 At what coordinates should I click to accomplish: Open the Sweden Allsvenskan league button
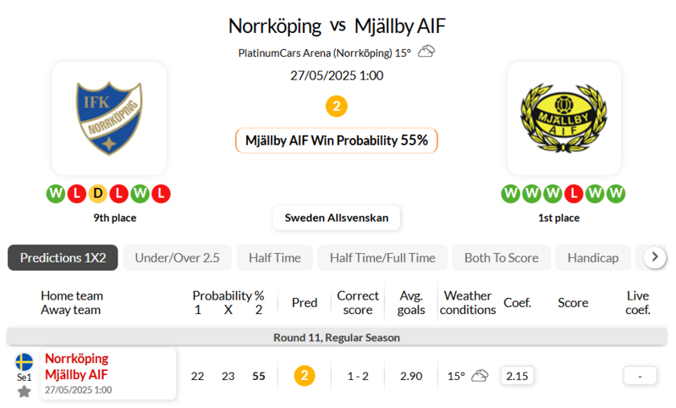coord(336,218)
